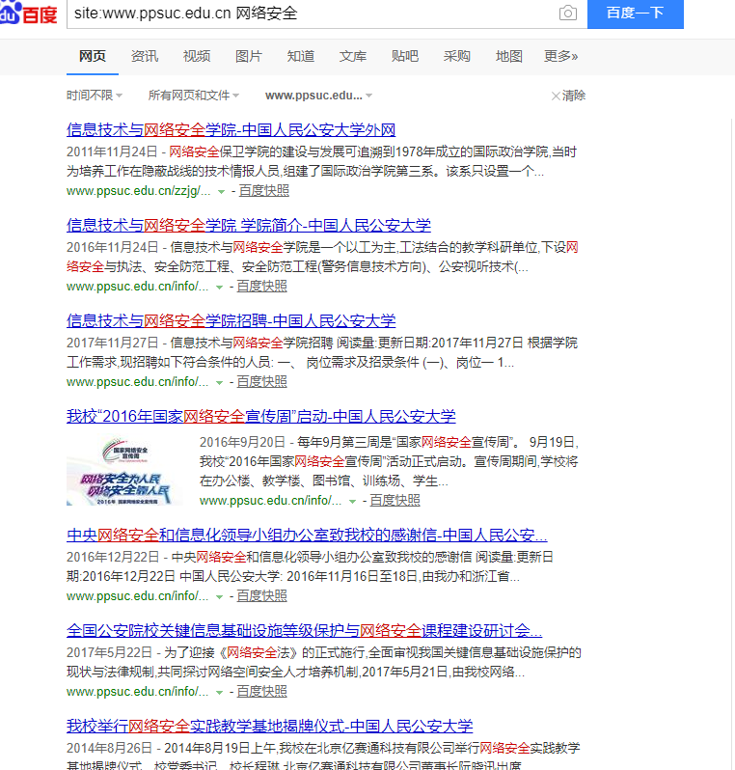Click the Baidu logo
Viewport: 735px width, 770px height.
click(x=29, y=14)
